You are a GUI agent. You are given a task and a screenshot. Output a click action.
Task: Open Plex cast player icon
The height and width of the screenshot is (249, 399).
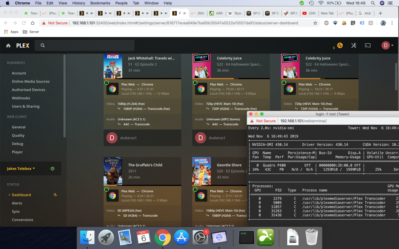point(367,45)
